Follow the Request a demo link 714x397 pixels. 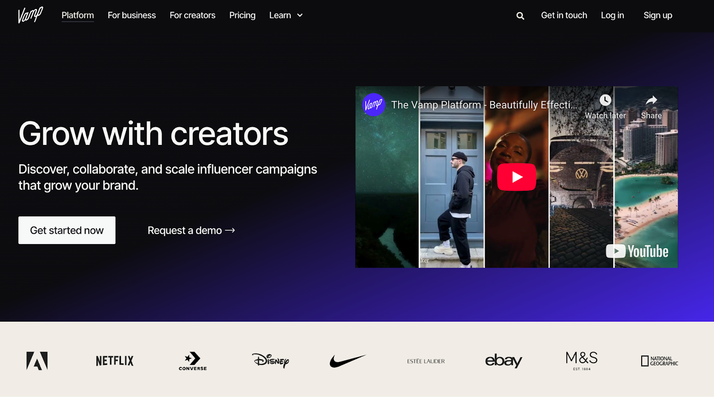click(191, 230)
